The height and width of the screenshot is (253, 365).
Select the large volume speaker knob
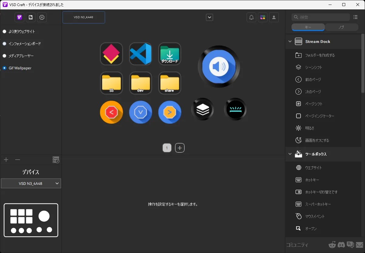219,67
